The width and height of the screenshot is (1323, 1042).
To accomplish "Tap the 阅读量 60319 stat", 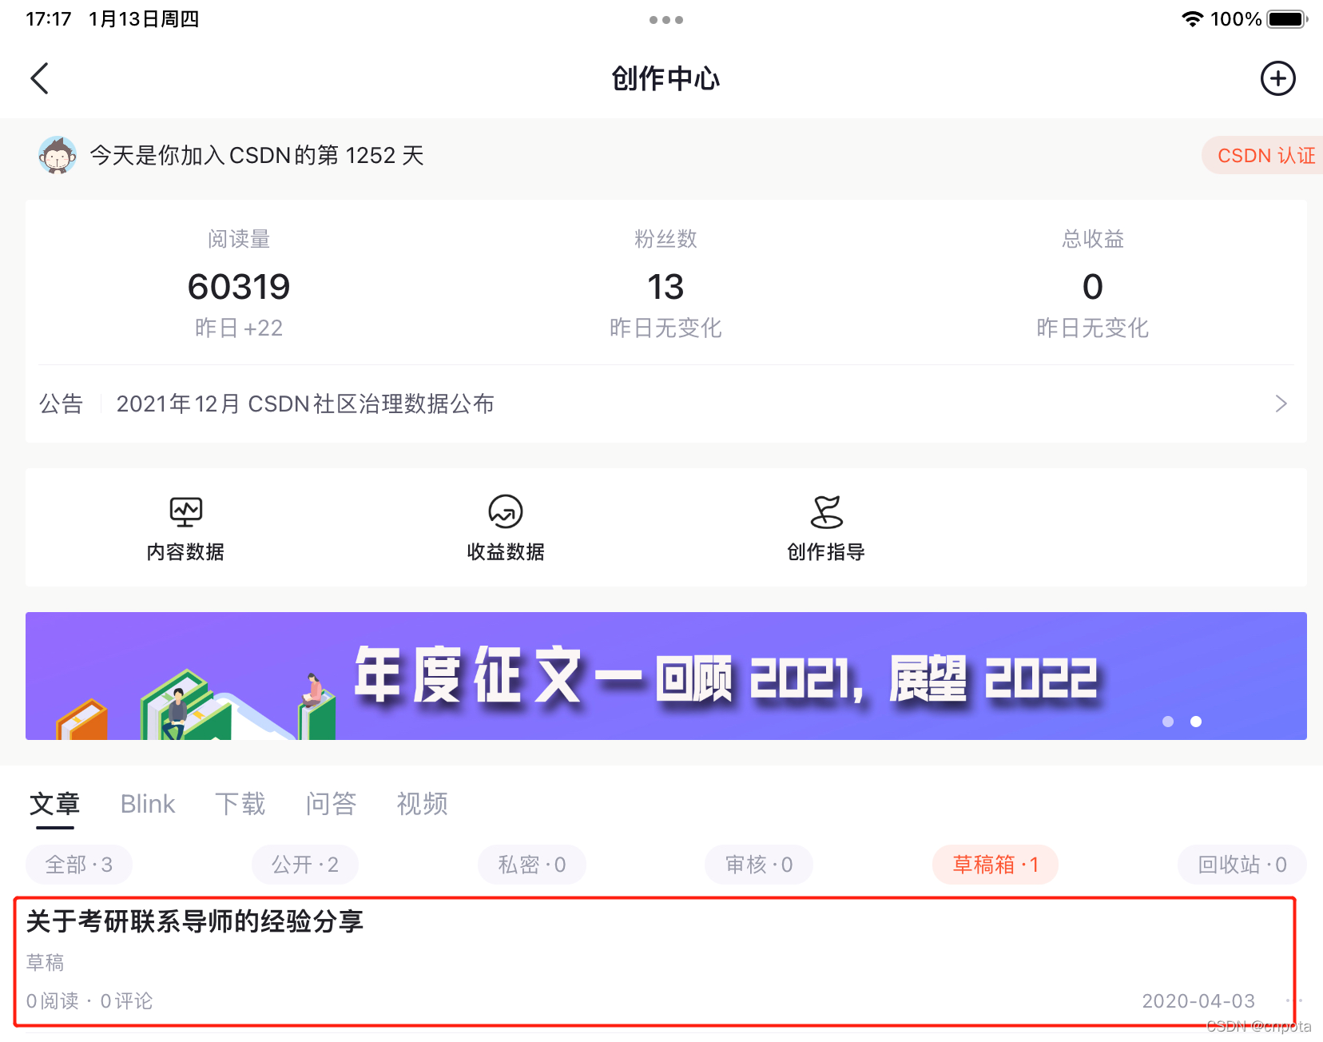I will point(239,284).
